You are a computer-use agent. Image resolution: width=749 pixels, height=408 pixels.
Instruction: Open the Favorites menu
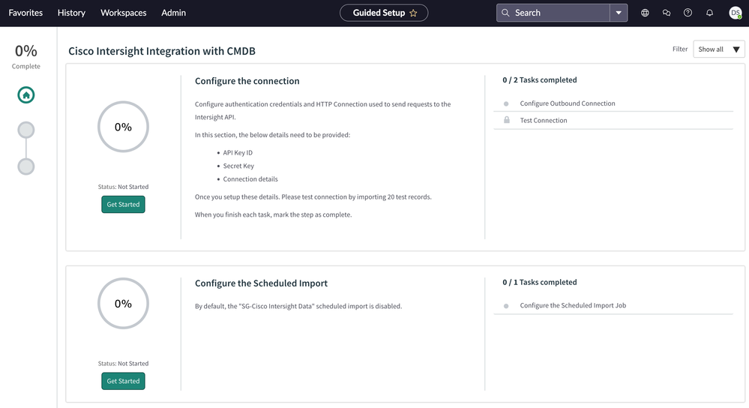pyautogui.click(x=25, y=13)
